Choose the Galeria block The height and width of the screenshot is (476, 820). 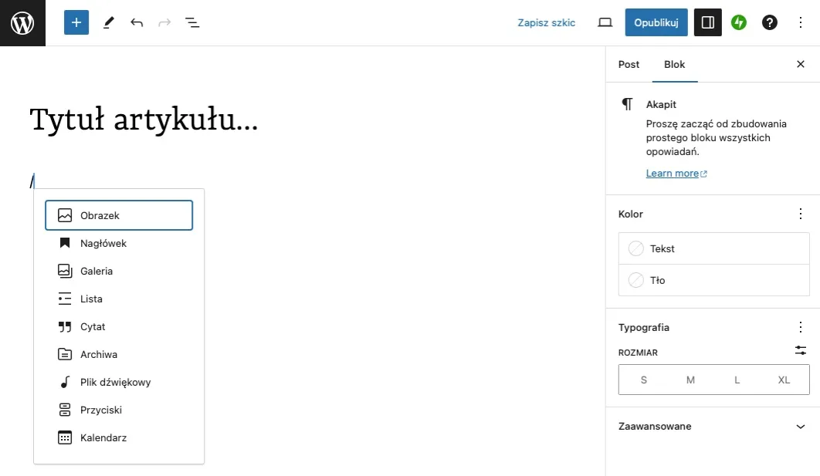pos(119,271)
